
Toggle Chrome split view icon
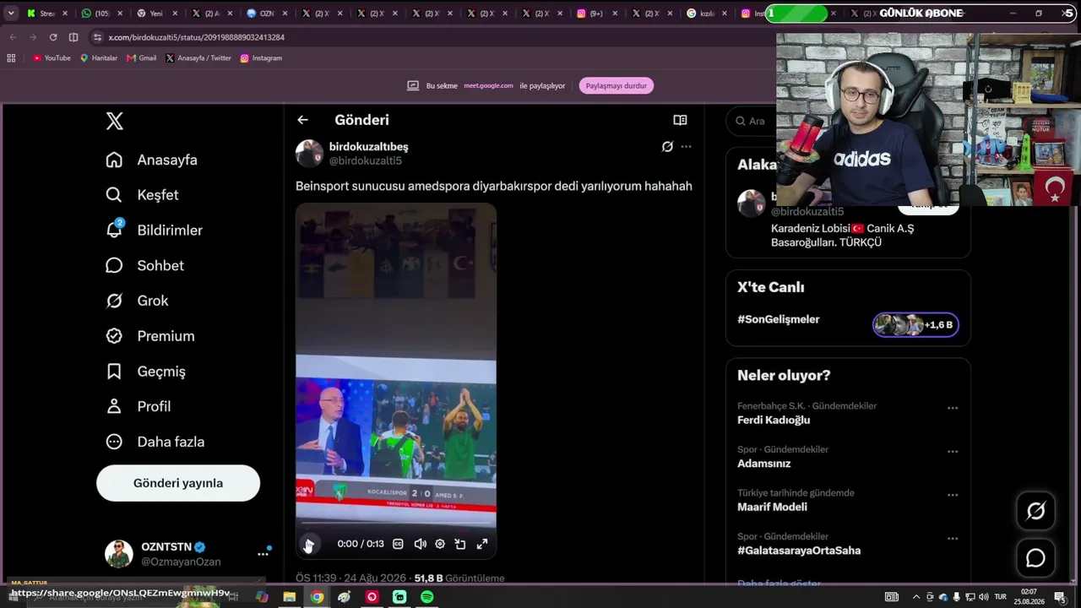(73, 37)
